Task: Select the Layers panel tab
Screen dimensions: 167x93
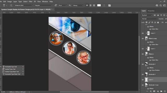Action: click(x=144, y=11)
